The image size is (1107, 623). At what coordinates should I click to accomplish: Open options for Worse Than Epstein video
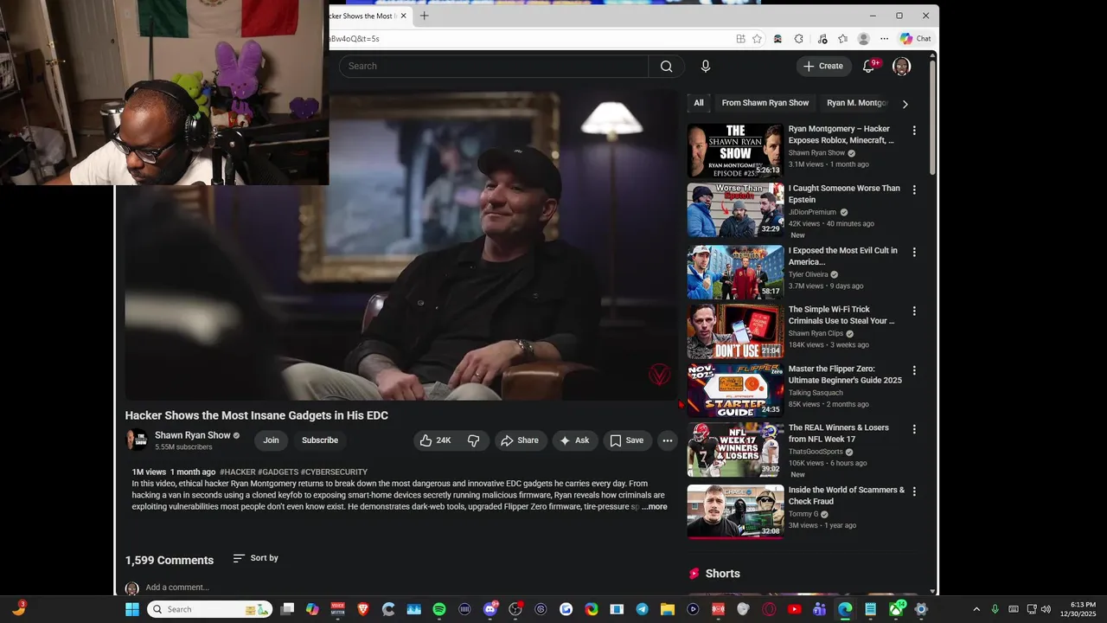pos(914,189)
